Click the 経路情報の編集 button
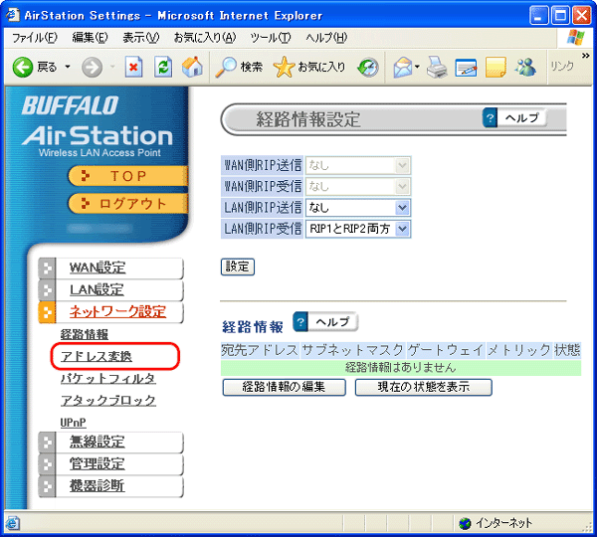The height and width of the screenshot is (537, 597). 284,387
